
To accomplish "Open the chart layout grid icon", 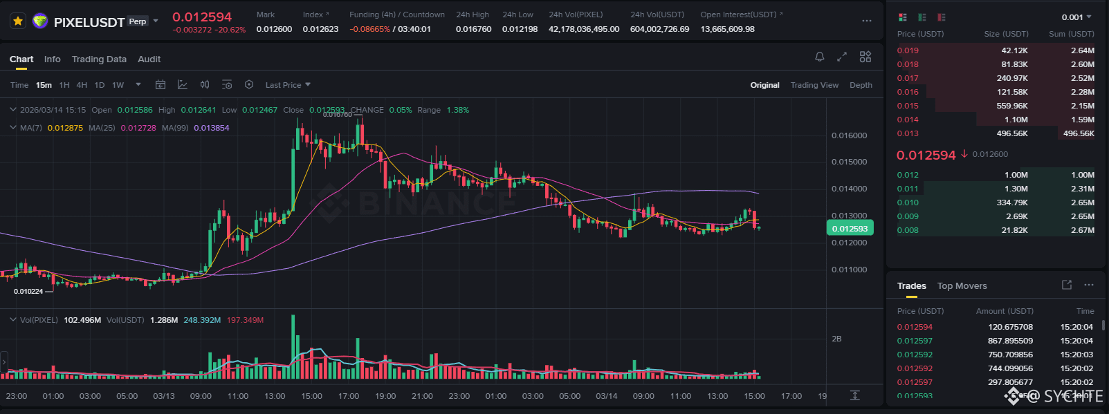I will tap(865, 57).
